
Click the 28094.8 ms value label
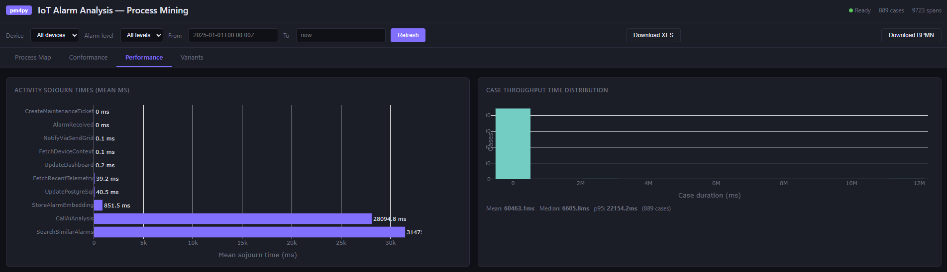point(390,219)
